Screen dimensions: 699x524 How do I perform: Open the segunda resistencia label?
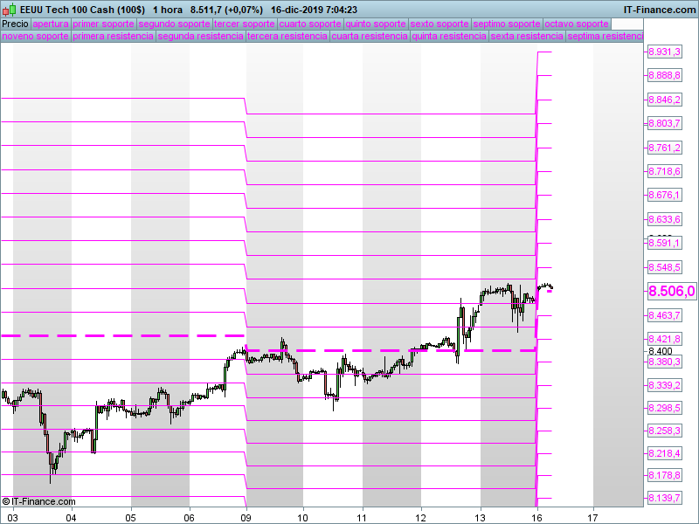[x=201, y=36]
